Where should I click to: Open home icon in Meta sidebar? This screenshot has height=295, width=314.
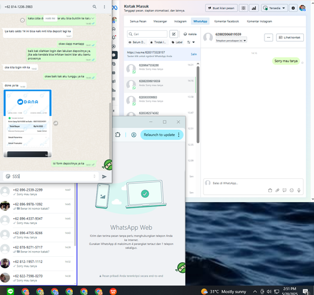114,29
